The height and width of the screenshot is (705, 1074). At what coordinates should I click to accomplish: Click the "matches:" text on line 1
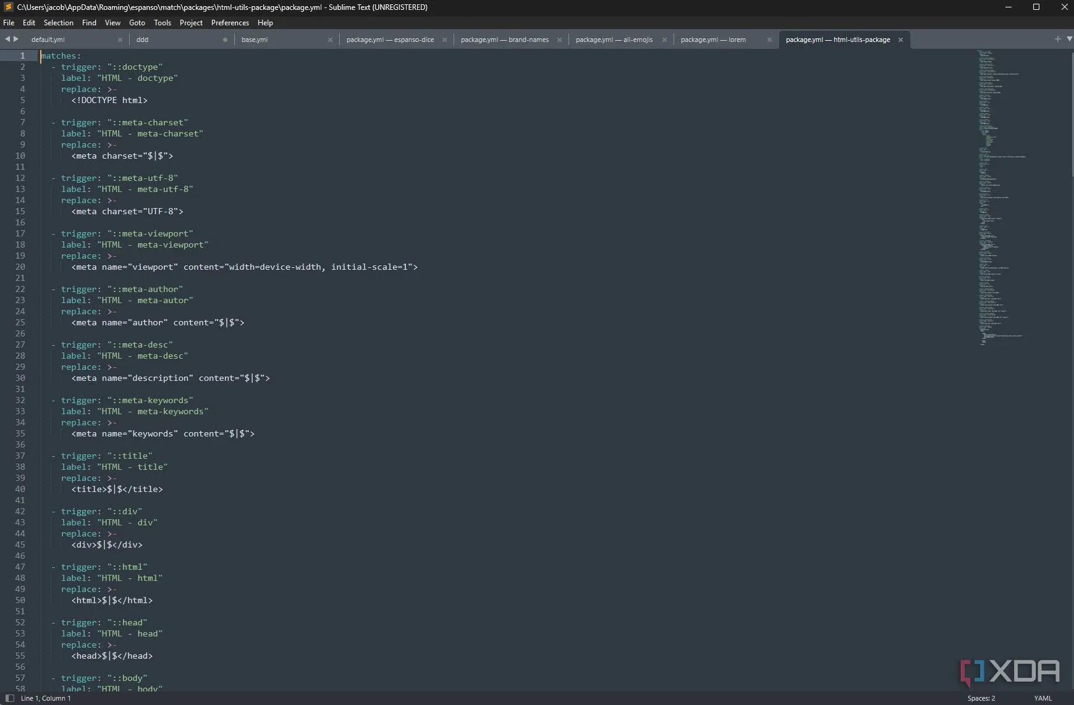click(61, 56)
